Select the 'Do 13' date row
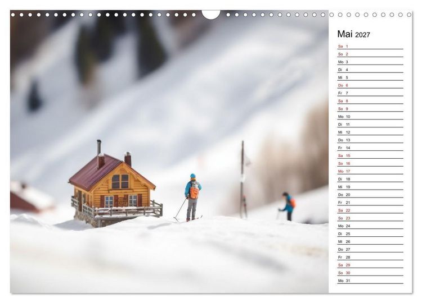The width and height of the screenshot is (422, 303). 370,140
